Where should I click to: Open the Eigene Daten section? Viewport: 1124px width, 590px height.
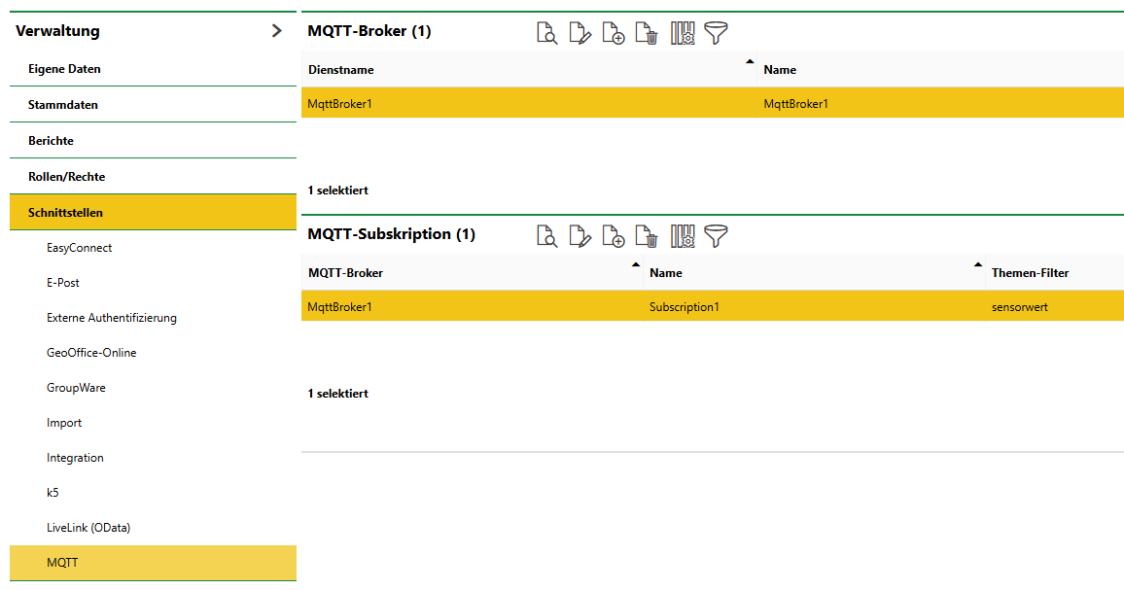153,69
